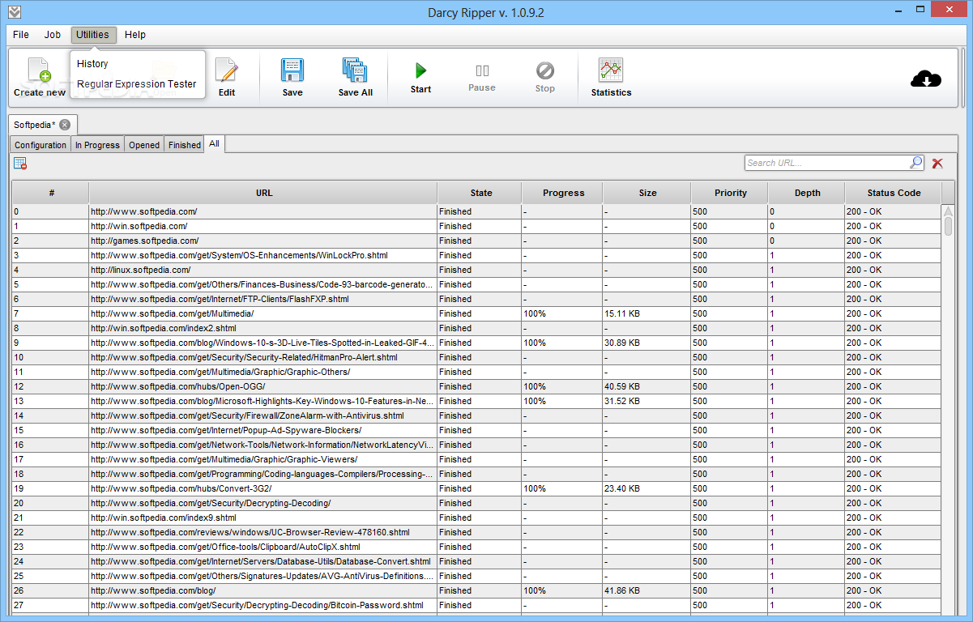This screenshot has height=622, width=973.
Task: Click the 23.40 KB size cell
Action: (x=647, y=488)
